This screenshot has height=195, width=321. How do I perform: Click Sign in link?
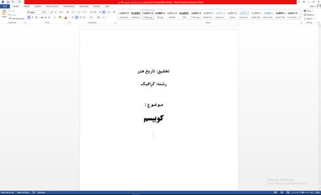point(312,6)
